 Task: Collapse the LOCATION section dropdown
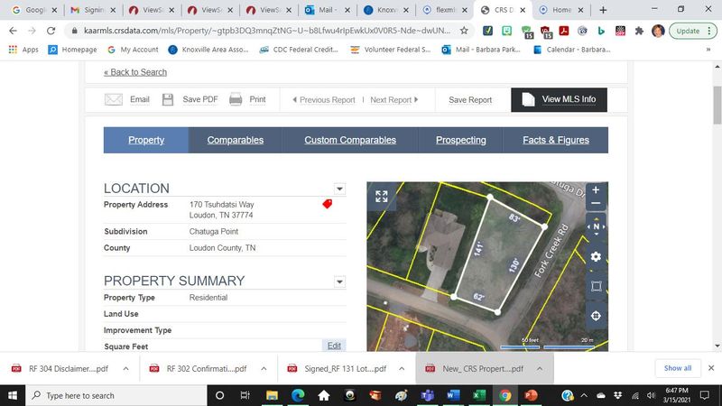click(x=339, y=189)
